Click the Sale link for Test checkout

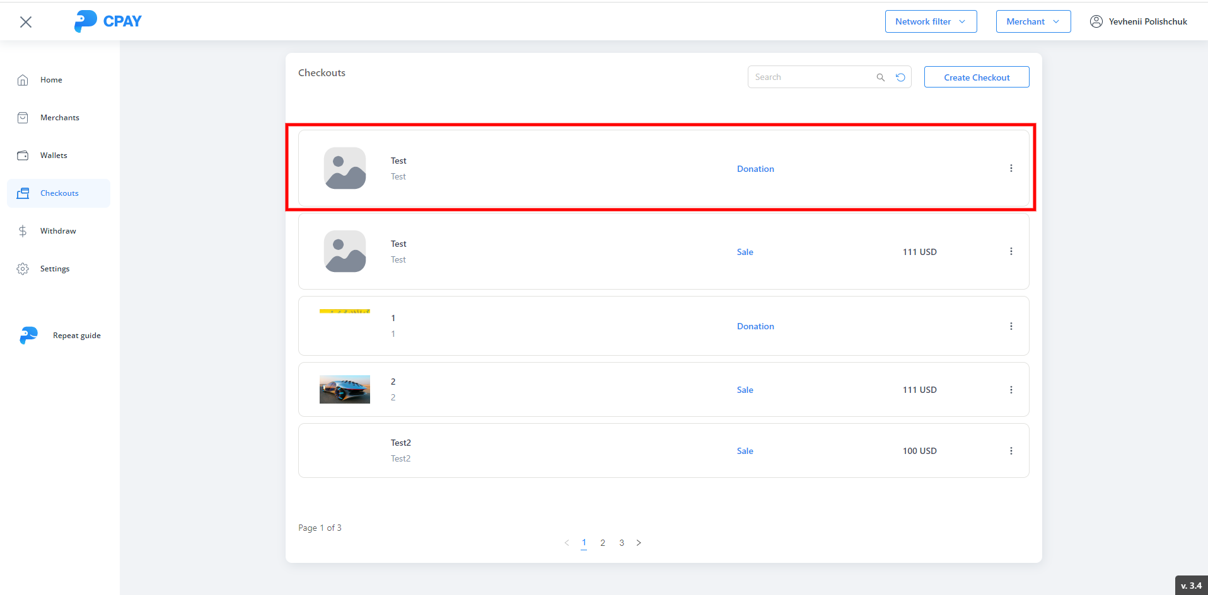click(x=745, y=252)
